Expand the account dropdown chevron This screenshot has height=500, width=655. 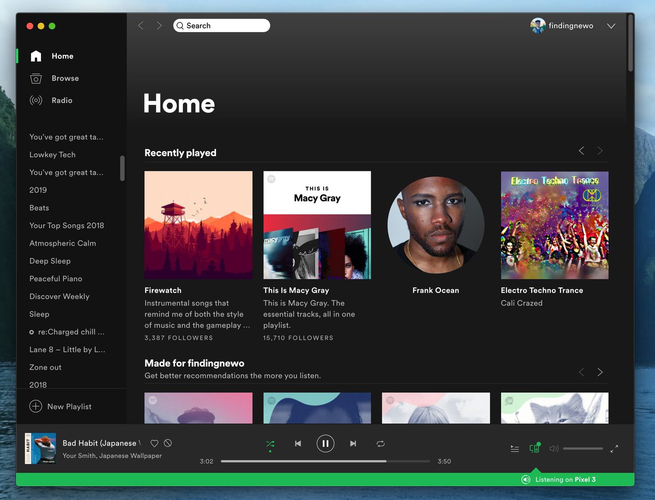click(x=611, y=26)
